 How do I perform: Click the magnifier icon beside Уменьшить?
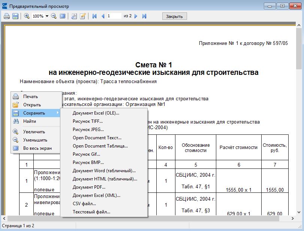point(16,140)
